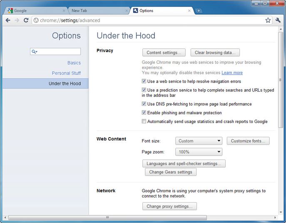Open the Learn more link
The image size is (286, 223).
click(x=232, y=73)
